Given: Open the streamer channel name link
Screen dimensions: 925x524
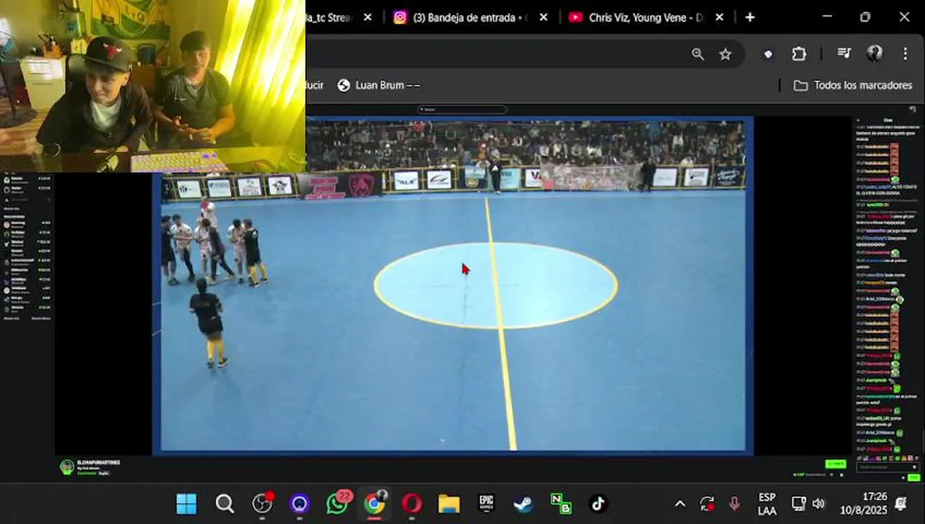Looking at the screenshot, I should pos(98,462).
